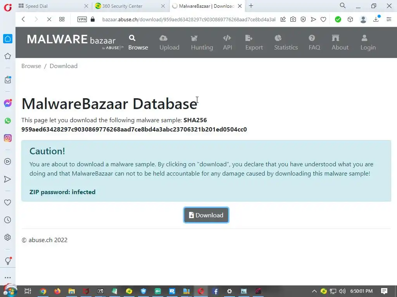Open a new browser tab
The width and height of the screenshot is (397, 297).
pyautogui.click(x=251, y=6)
